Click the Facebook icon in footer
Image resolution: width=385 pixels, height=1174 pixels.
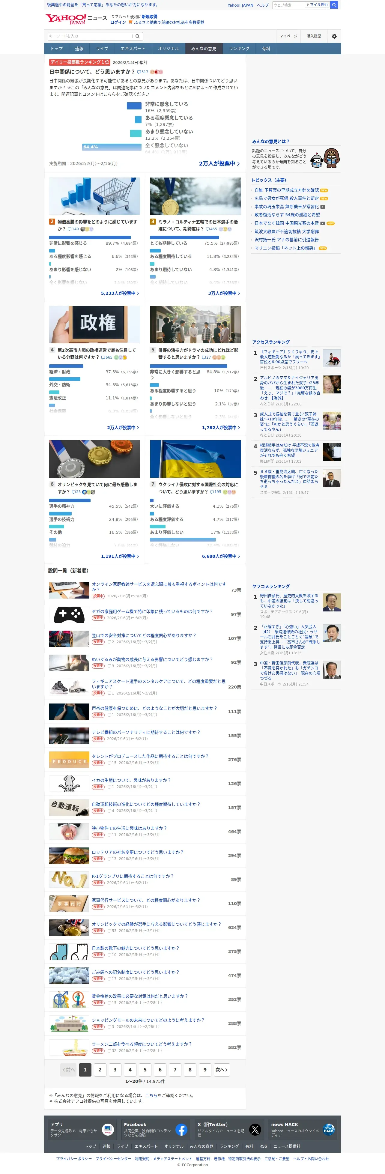coord(181,1130)
